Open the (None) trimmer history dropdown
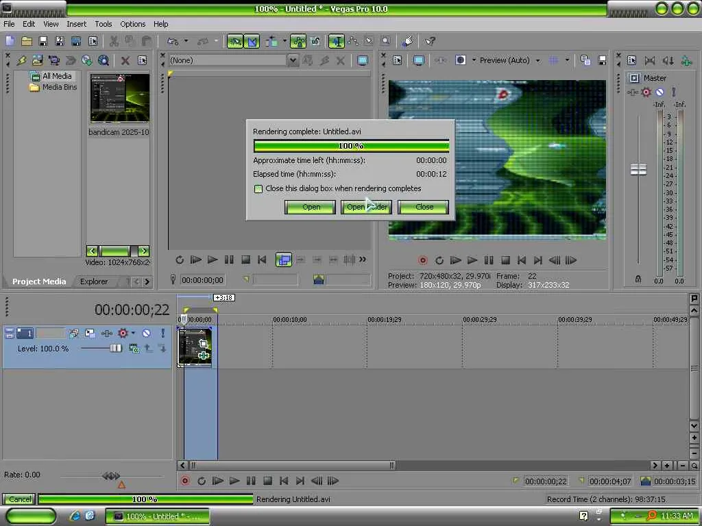 (x=293, y=60)
